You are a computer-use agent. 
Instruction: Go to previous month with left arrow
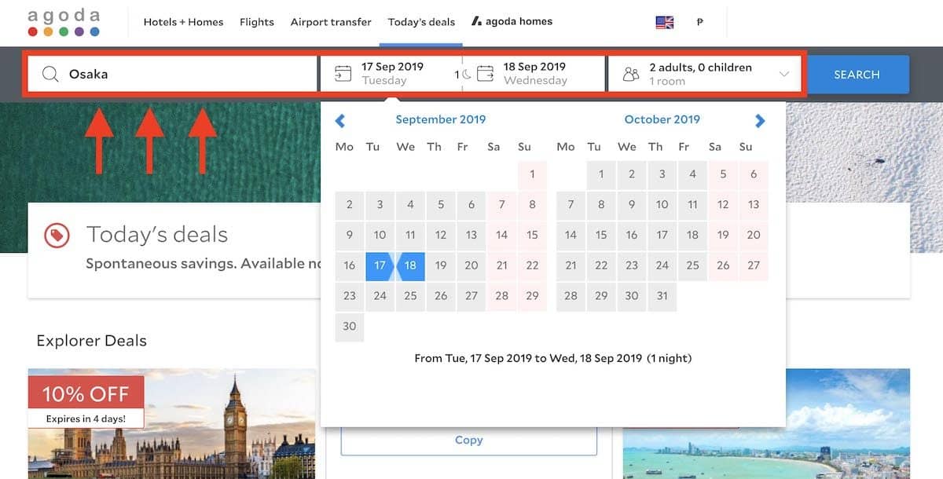pos(340,120)
